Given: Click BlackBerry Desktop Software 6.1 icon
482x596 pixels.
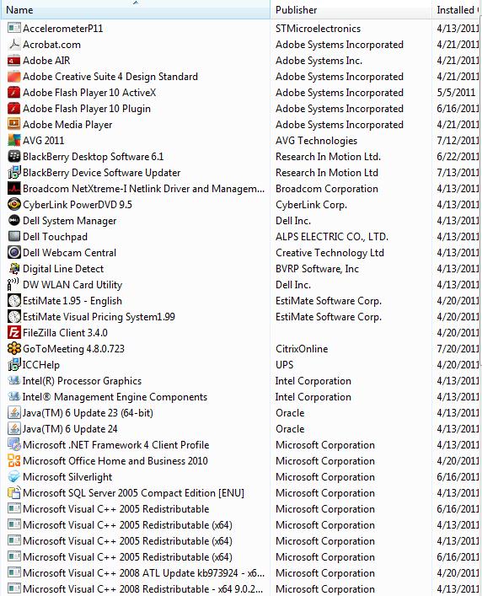Looking at the screenshot, I should tap(14, 156).
